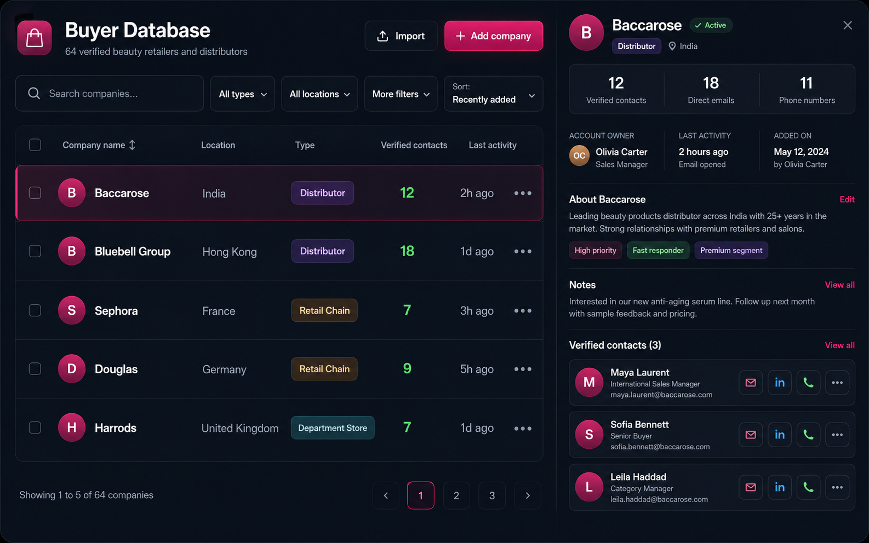Click the Location column header
The width and height of the screenshot is (869, 543).
(218, 145)
